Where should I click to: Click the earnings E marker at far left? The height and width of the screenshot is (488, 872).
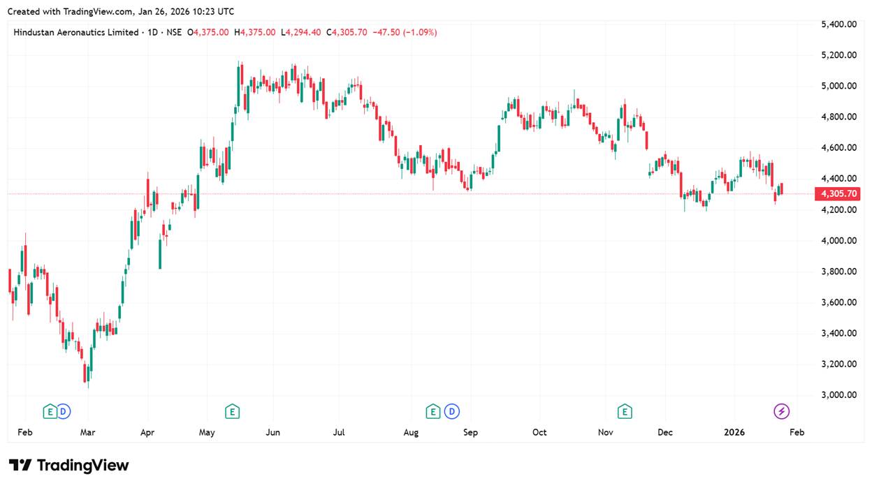click(x=50, y=412)
